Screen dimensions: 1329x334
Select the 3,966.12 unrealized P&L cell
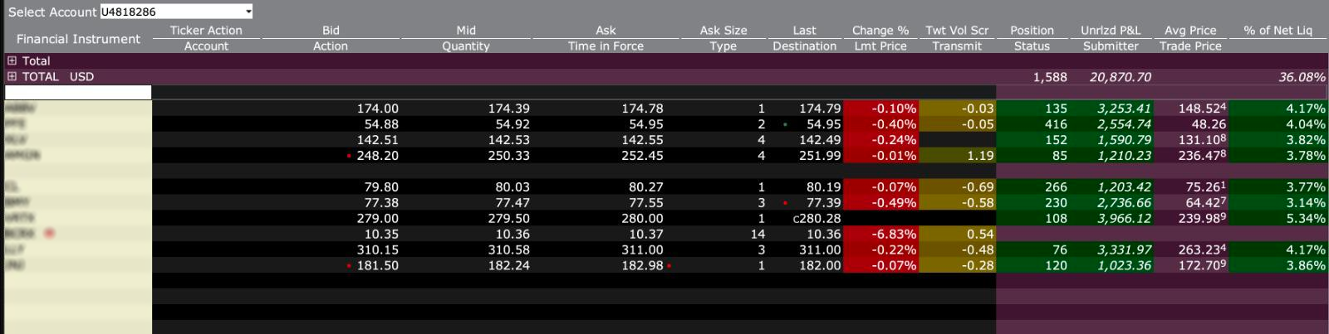tap(1112, 218)
